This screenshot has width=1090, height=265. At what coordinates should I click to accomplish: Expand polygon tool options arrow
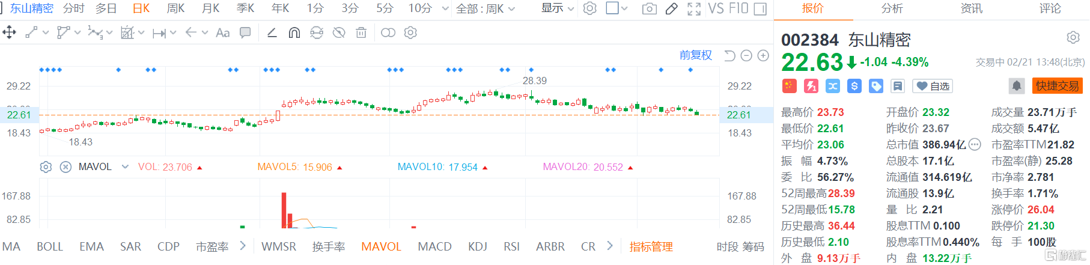(78, 33)
